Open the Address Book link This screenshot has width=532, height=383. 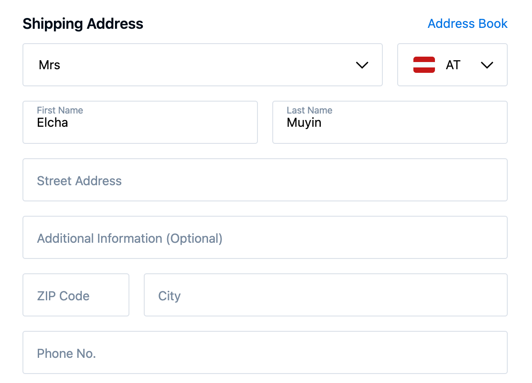467,23
